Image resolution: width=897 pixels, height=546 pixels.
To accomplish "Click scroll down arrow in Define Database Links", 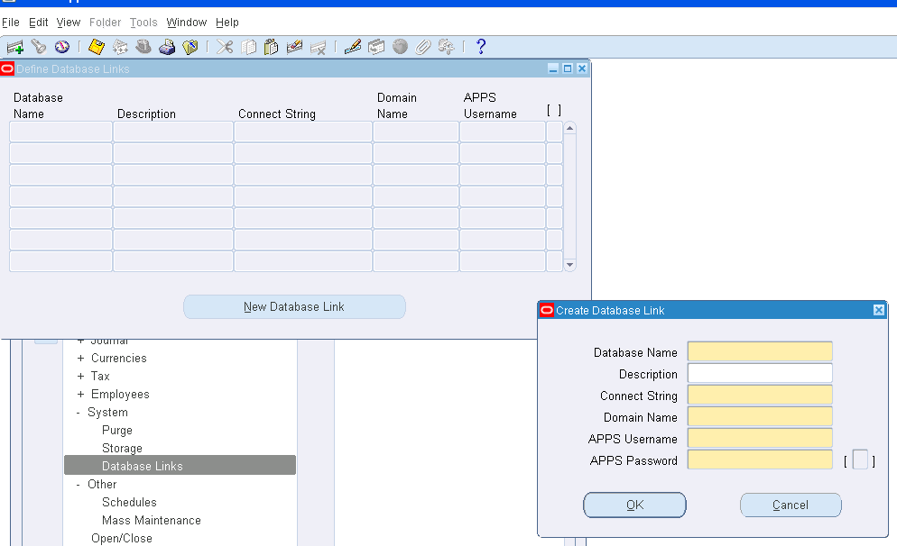I will [569, 265].
